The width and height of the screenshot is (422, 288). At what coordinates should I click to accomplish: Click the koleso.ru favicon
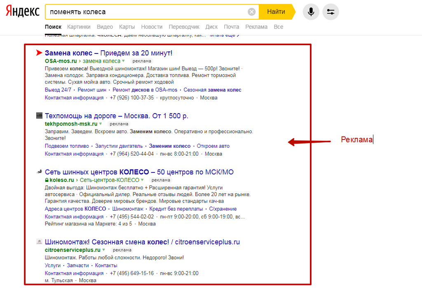pyautogui.click(x=39, y=172)
